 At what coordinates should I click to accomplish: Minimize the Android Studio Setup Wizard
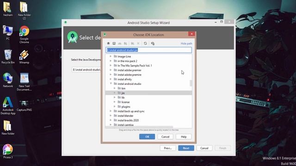(216, 22)
